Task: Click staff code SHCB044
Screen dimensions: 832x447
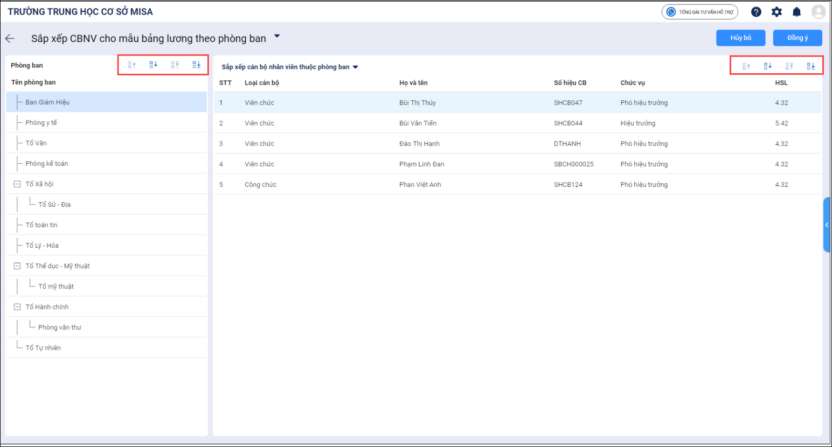Action: (568, 123)
